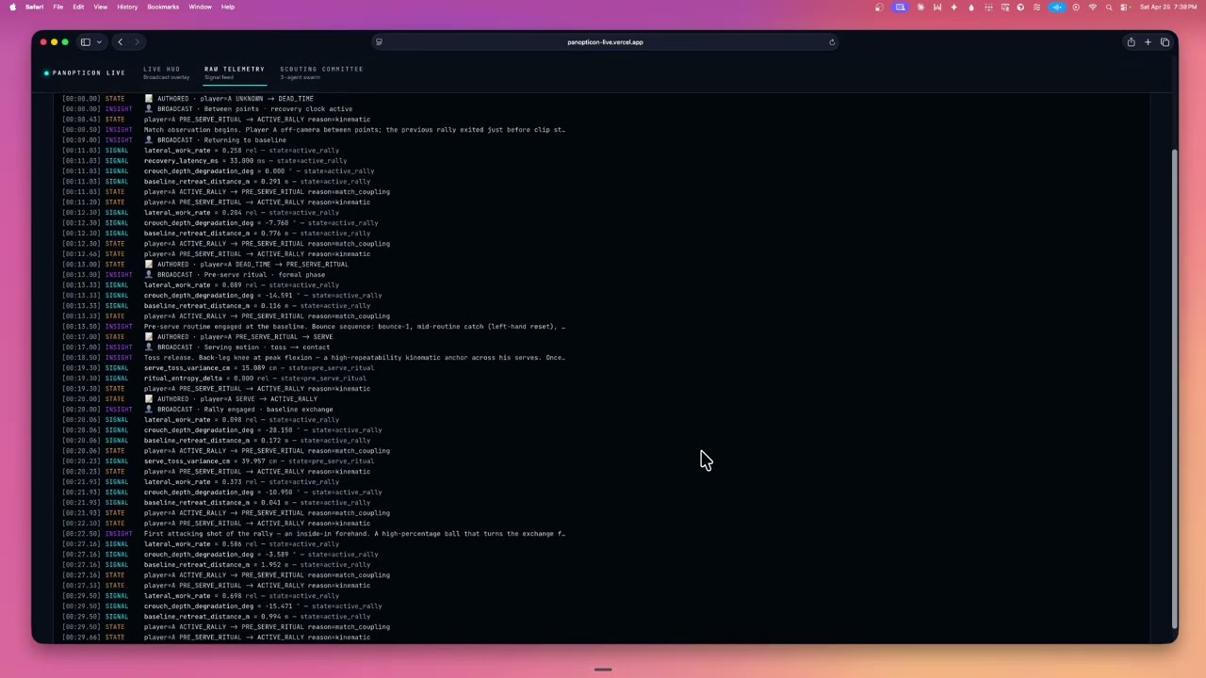Open the Window menu

(200, 7)
